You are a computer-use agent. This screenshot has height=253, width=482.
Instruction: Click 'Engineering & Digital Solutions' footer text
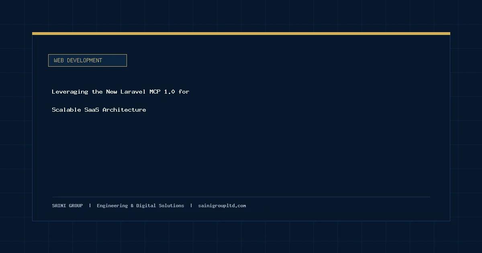pyautogui.click(x=141, y=206)
